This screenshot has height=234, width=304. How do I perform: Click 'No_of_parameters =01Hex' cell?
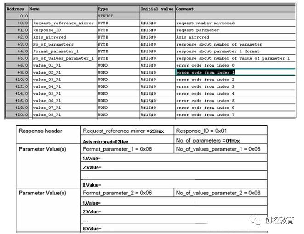click(221, 140)
